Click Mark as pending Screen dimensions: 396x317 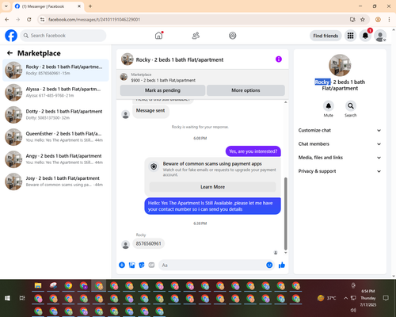[162, 90]
